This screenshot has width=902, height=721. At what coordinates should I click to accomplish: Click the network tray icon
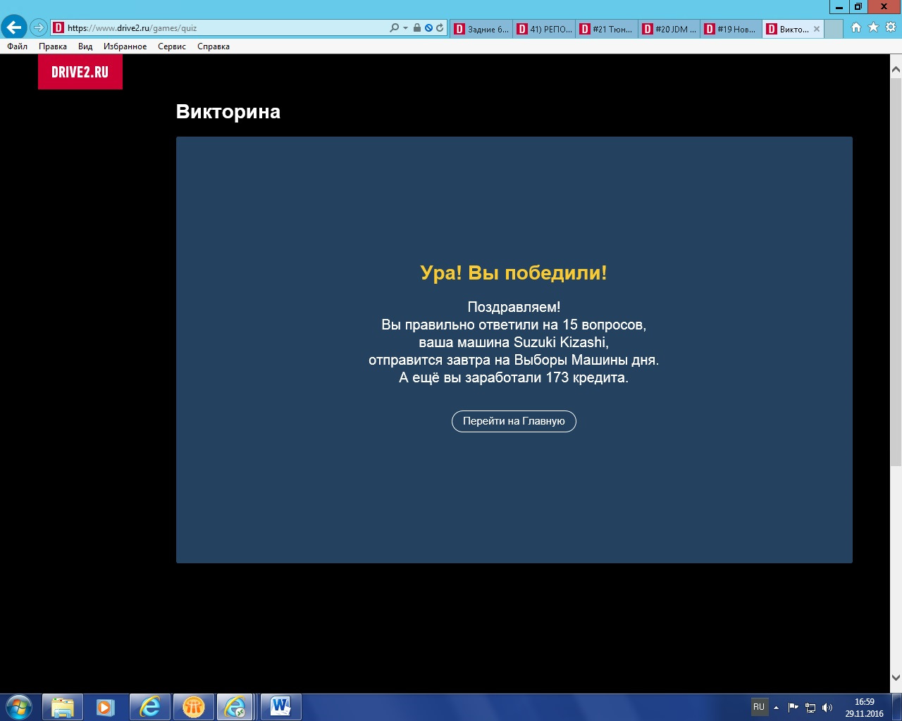click(810, 708)
